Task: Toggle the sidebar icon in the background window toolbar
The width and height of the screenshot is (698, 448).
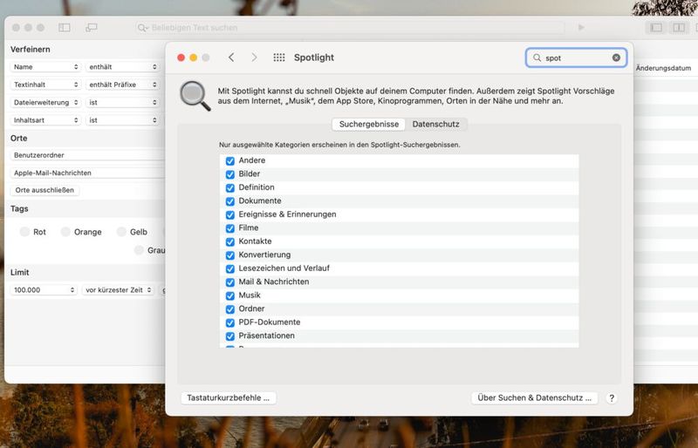Action: (x=64, y=28)
